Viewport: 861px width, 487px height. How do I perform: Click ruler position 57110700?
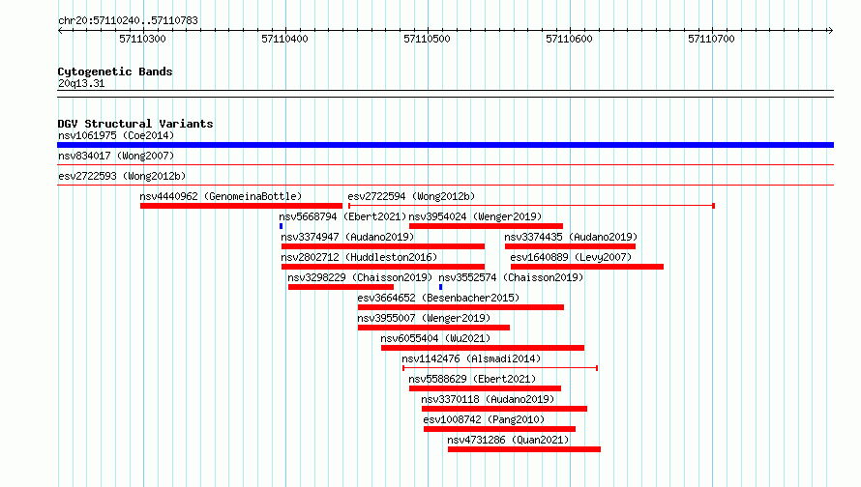pos(712,39)
